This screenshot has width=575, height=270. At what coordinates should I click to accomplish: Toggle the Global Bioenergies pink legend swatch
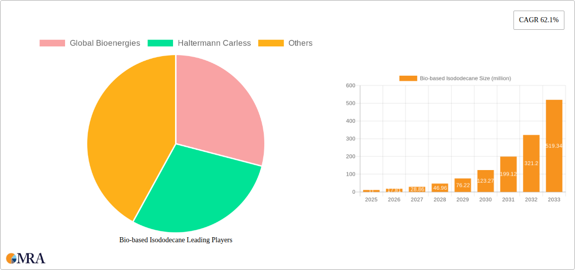[x=52, y=43]
